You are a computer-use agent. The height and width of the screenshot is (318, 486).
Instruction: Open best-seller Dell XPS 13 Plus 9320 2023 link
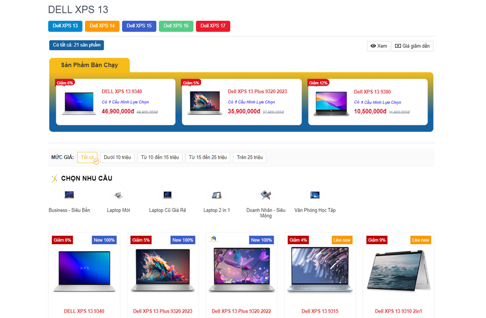coord(257,91)
